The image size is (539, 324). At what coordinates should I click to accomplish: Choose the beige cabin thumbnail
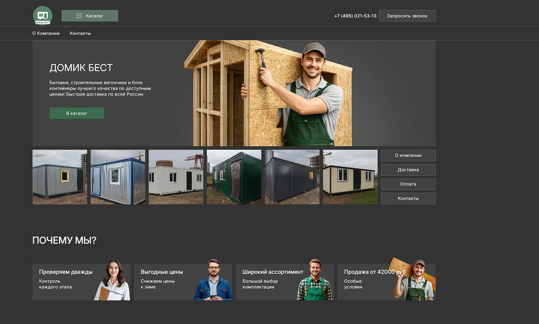[350, 177]
